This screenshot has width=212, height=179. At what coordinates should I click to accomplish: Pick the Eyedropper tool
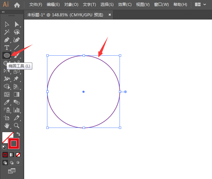click(7, 102)
